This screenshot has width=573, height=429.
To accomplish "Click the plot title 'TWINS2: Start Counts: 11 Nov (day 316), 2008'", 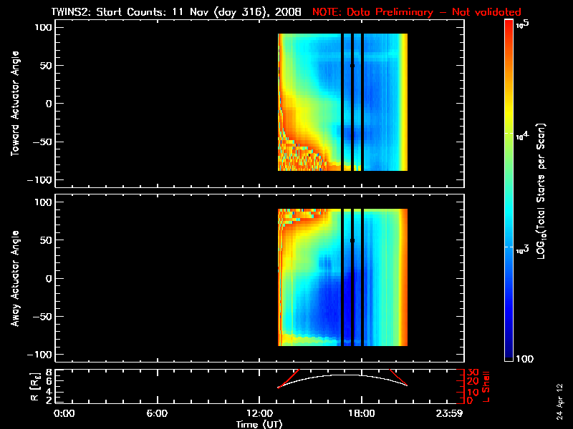I will [x=176, y=12].
